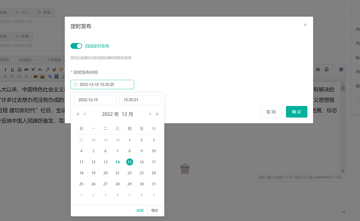Advance to next month arrow

click(150, 114)
